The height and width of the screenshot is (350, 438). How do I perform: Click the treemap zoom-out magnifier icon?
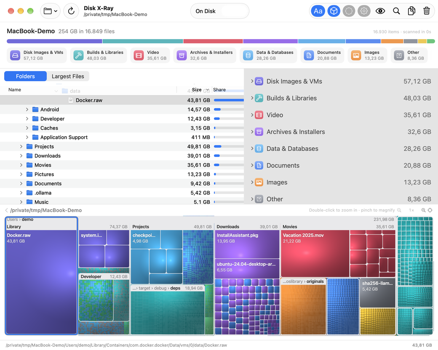coord(399,210)
